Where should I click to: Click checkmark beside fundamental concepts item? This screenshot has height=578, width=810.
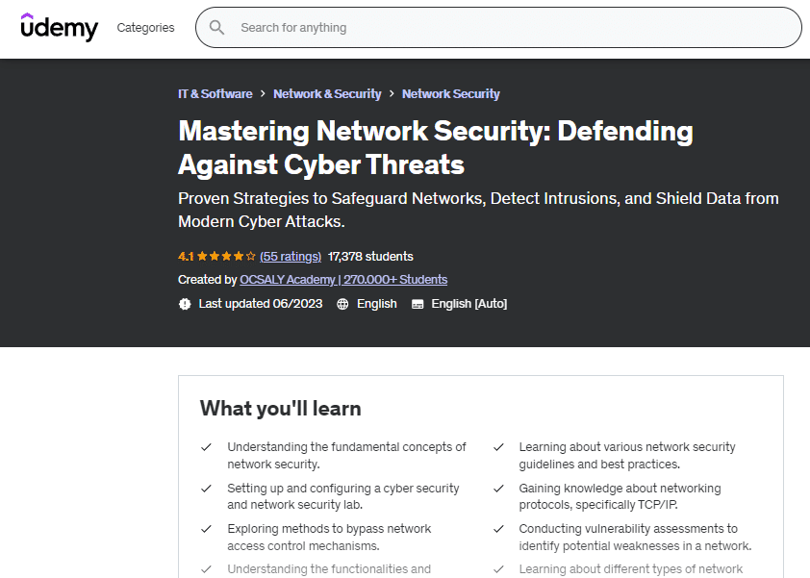tap(206, 447)
